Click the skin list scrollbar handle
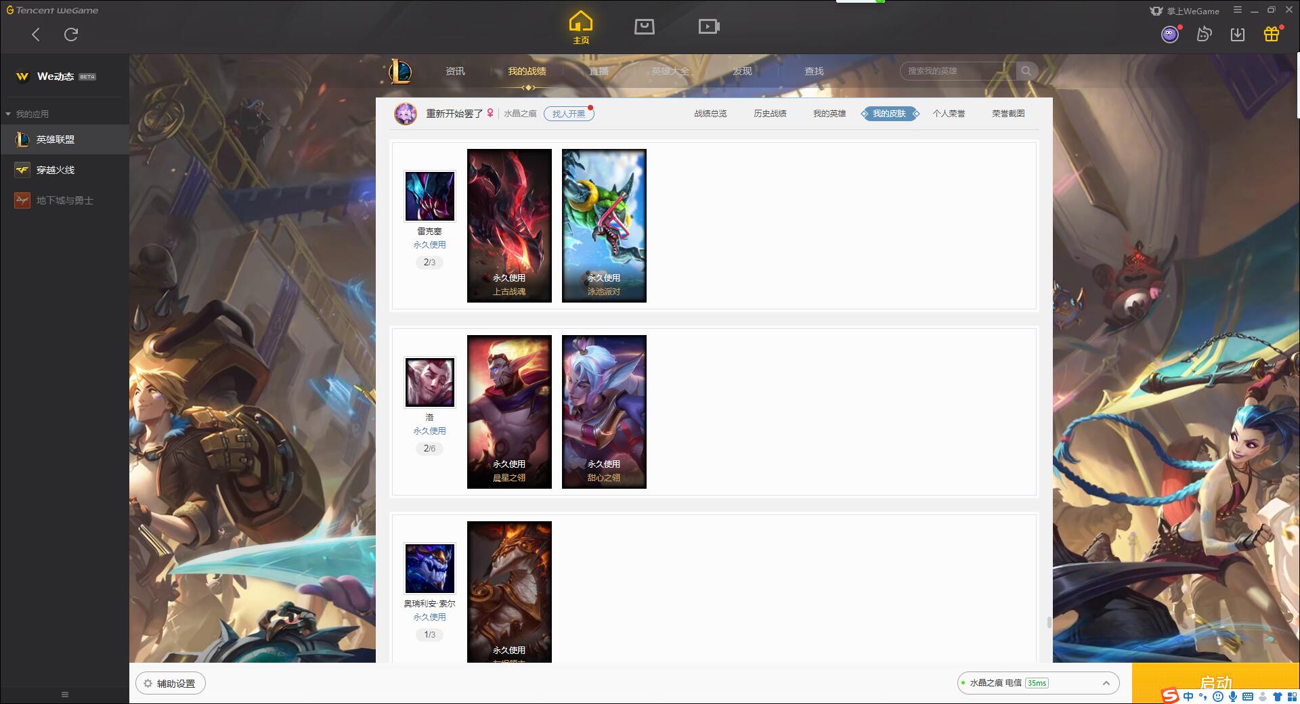The width and height of the screenshot is (1300, 704). (1049, 622)
